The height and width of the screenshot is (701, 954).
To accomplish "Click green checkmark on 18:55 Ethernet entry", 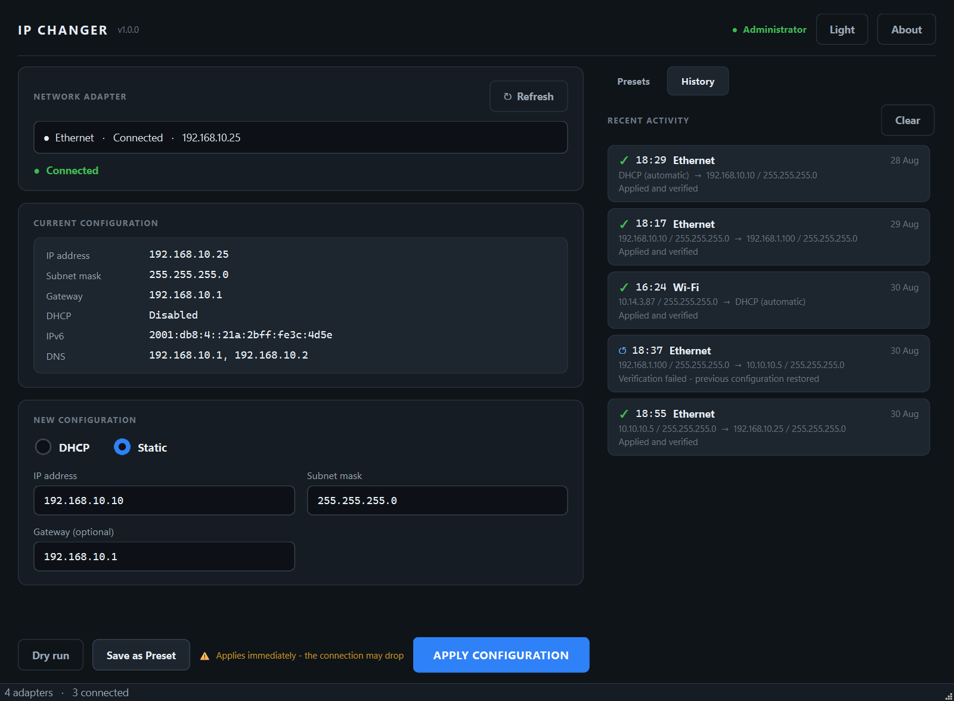I will click(x=624, y=414).
